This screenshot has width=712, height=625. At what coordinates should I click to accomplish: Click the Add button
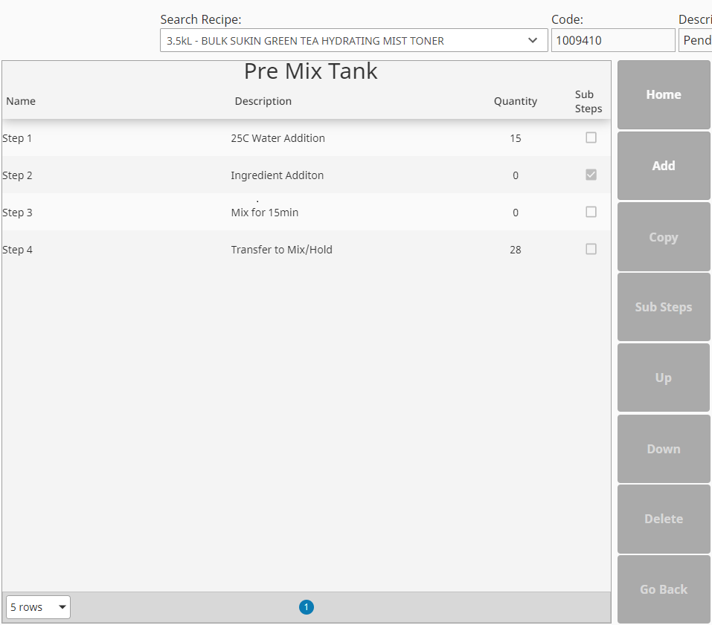pyautogui.click(x=664, y=166)
